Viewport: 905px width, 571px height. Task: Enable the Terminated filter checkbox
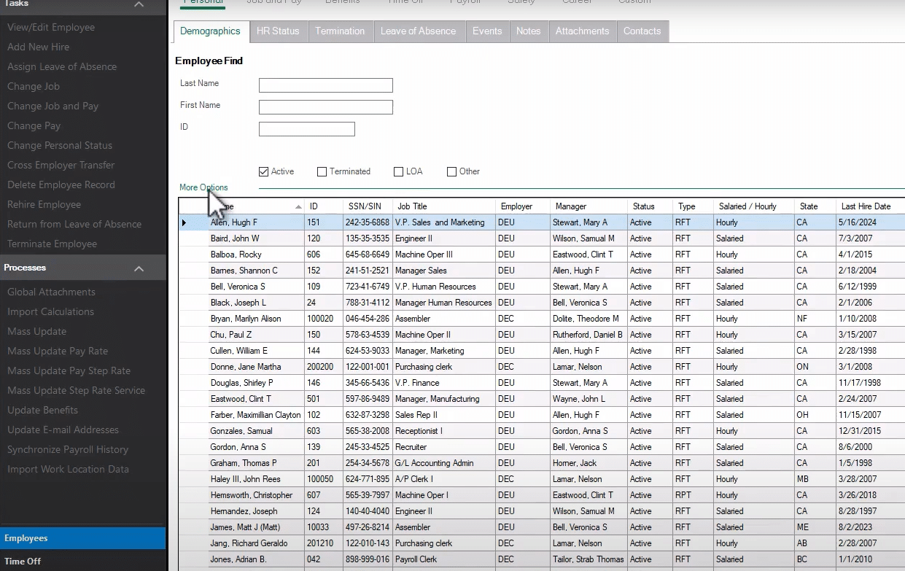pyautogui.click(x=322, y=171)
